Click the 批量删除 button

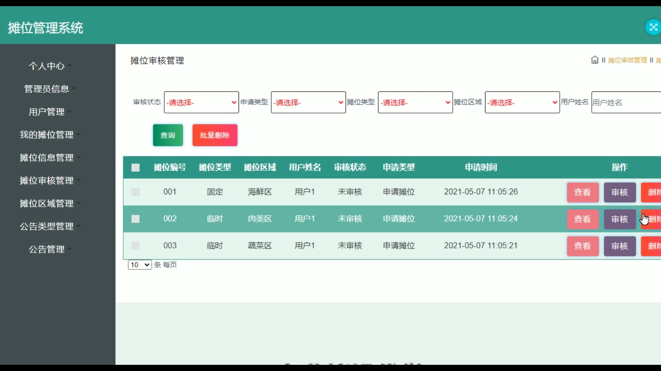pyautogui.click(x=215, y=135)
